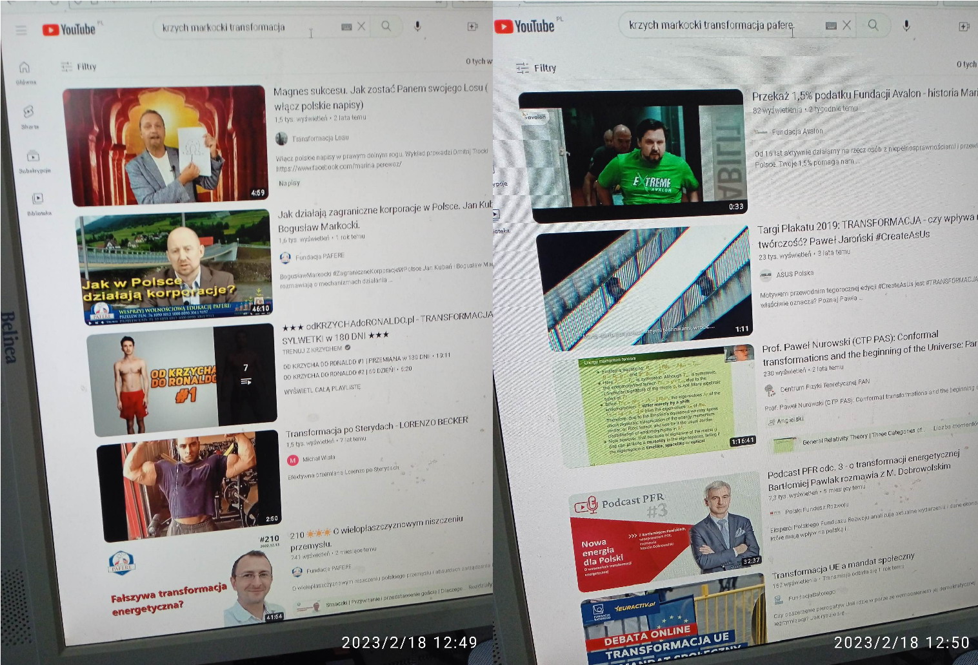978x665 pixels.
Task: Start voice search microphone in right screen
Action: pyautogui.click(x=906, y=25)
